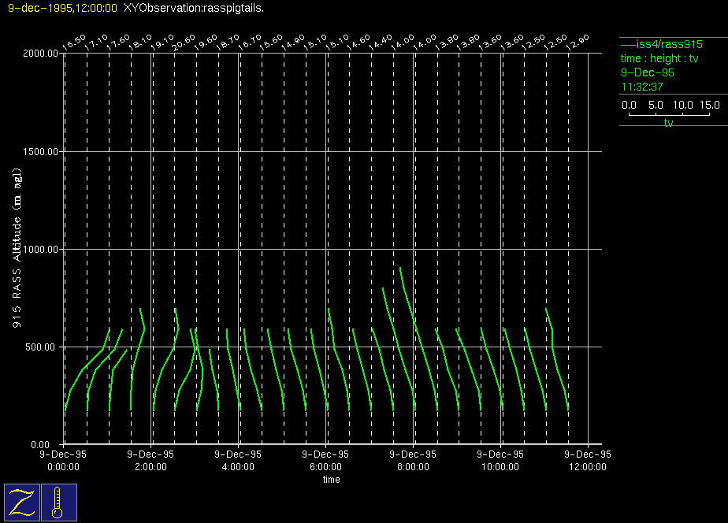Click the 'time' x-axis label
Image resolution: width=728 pixels, height=523 pixels.
331,480
